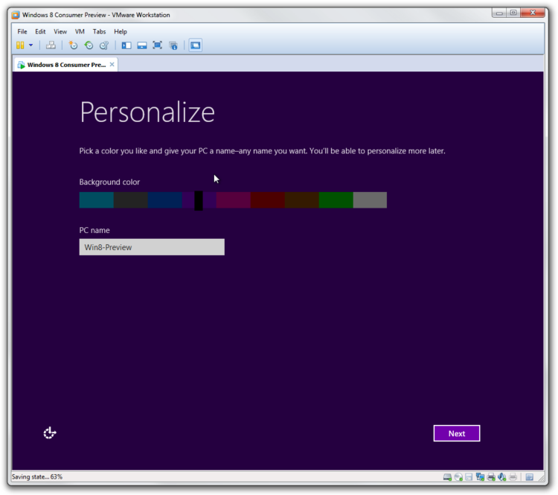Screen dimensions: 558x495
Task: Open the Help menu
Action: pos(121,31)
